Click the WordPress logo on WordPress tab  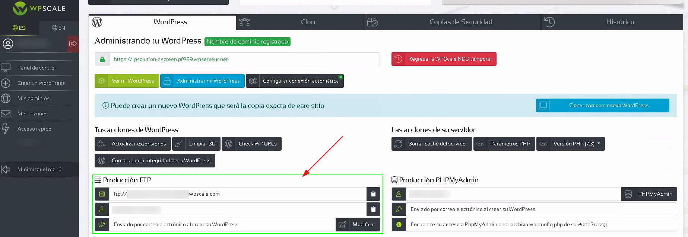97,22
